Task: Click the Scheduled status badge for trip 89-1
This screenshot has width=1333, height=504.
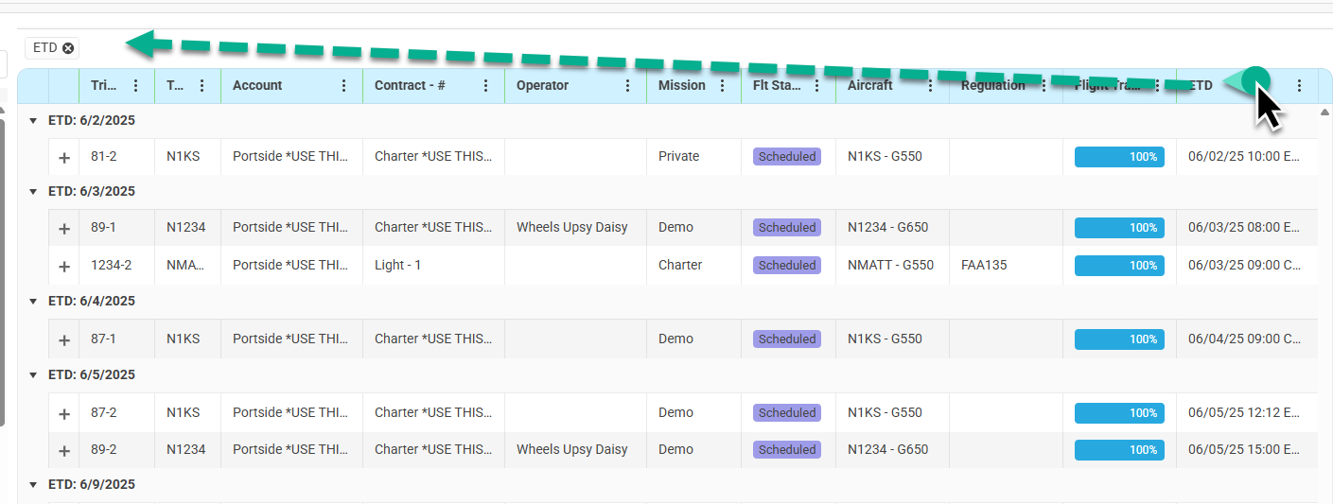Action: pos(786,228)
